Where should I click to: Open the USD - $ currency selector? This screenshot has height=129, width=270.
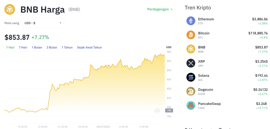click(43, 23)
